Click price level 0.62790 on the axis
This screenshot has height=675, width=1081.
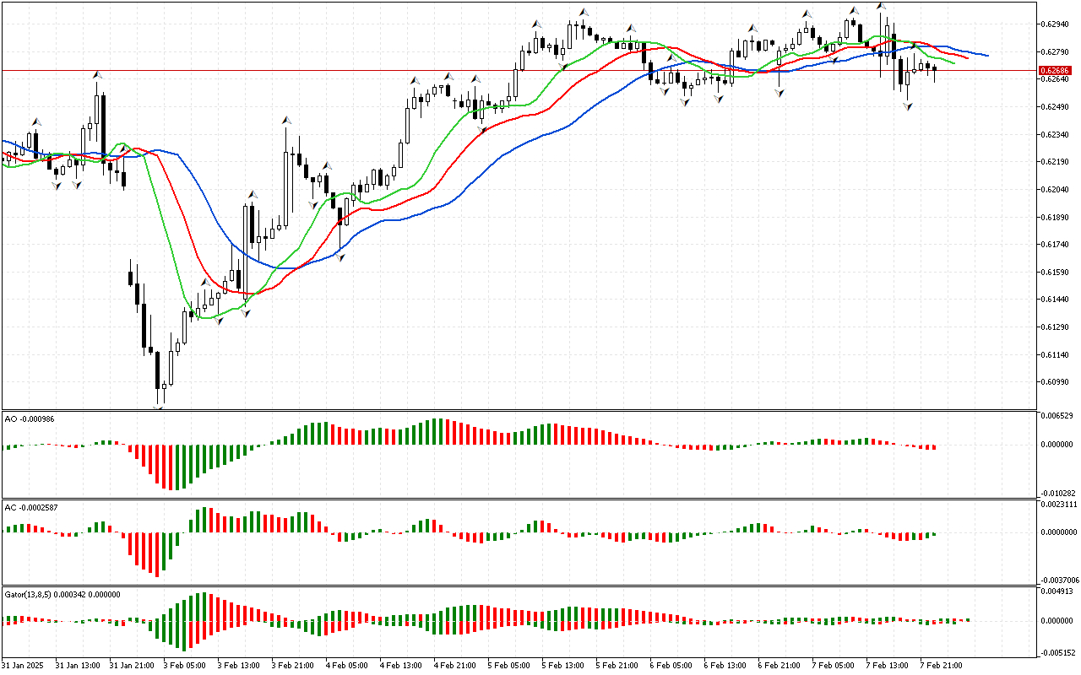pyautogui.click(x=1053, y=51)
